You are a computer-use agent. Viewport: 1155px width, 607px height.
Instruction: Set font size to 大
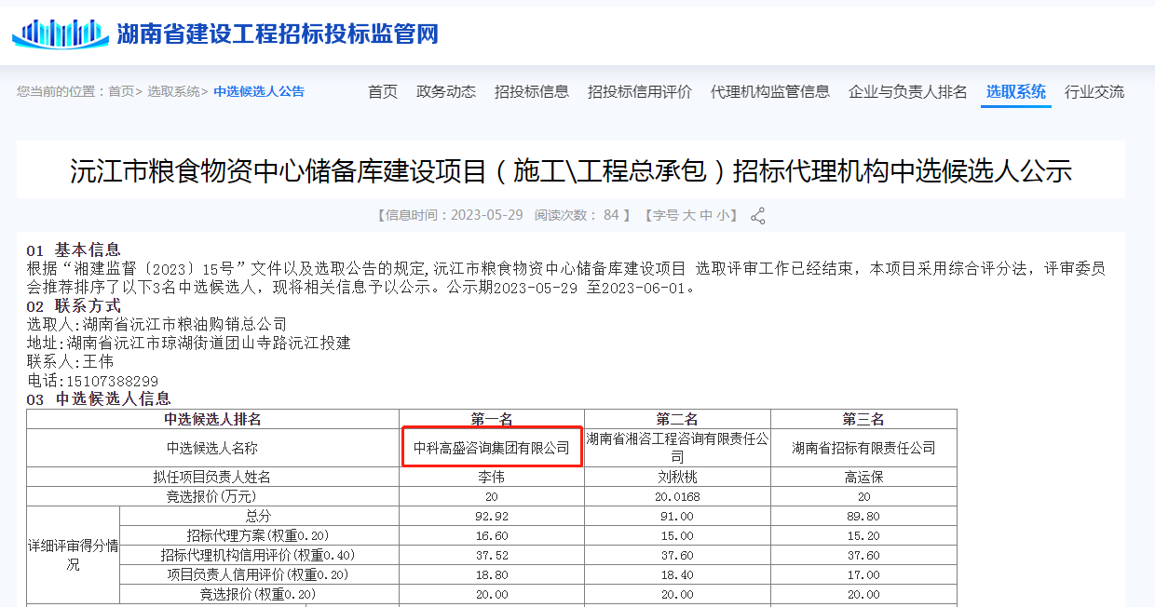689,215
